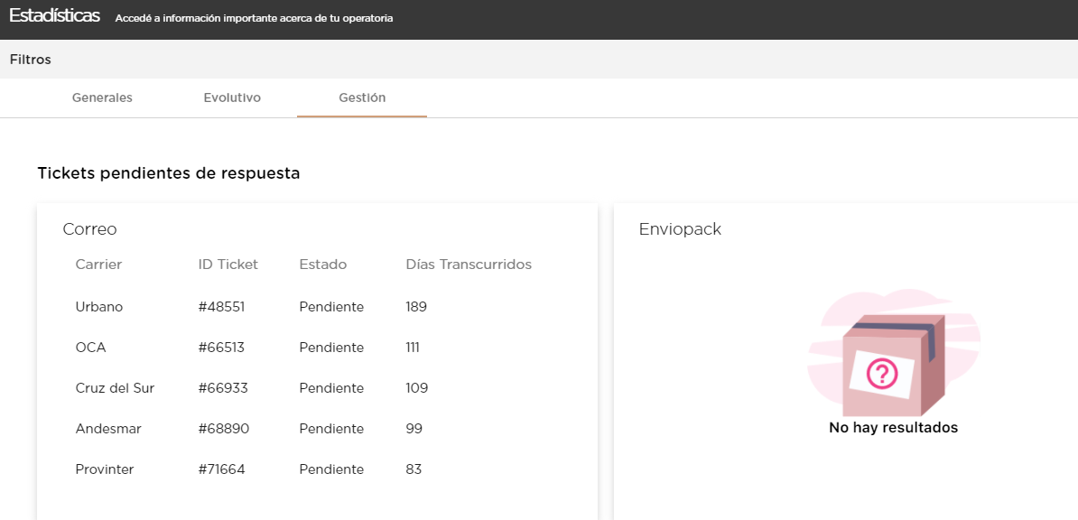Screen dimensions: 1078x520
Task: Expand the Filtros bar
Action: click(x=539, y=60)
